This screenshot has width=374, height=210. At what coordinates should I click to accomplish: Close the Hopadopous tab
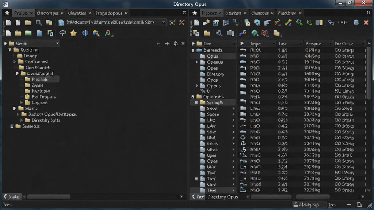point(126,13)
